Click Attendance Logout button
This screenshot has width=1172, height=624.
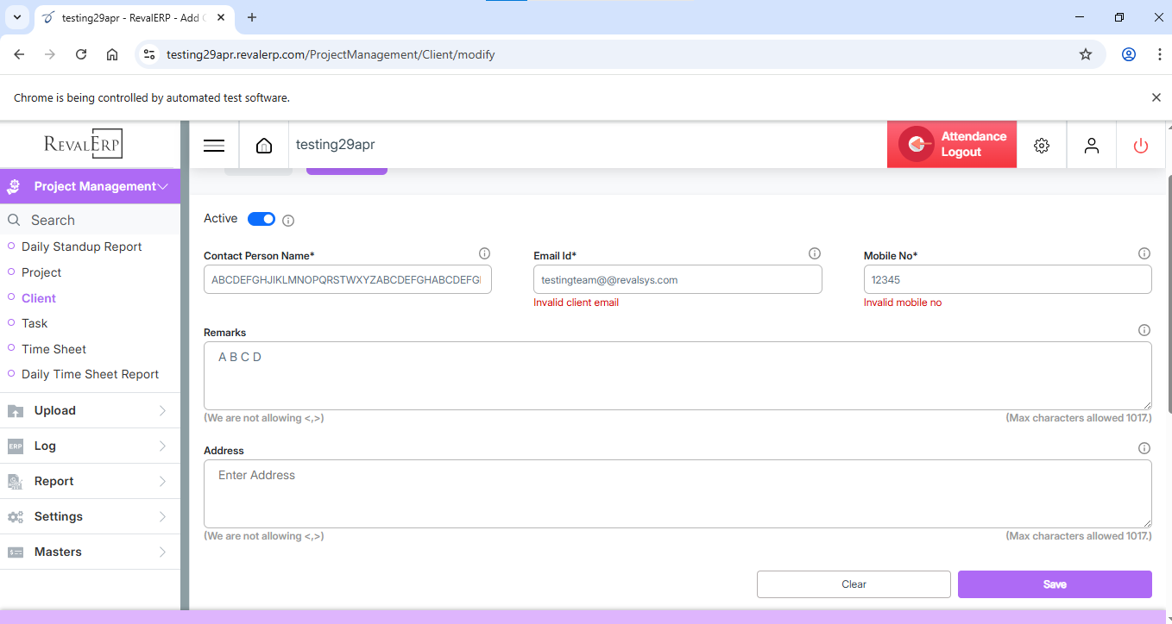click(952, 144)
